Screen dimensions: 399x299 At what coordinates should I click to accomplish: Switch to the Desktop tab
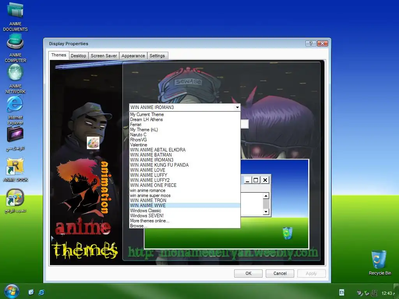click(x=78, y=56)
